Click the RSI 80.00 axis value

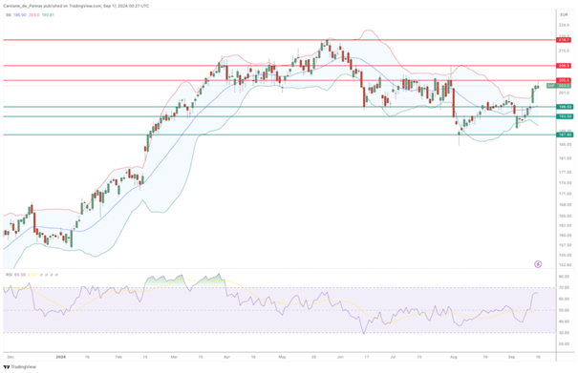[x=564, y=276]
